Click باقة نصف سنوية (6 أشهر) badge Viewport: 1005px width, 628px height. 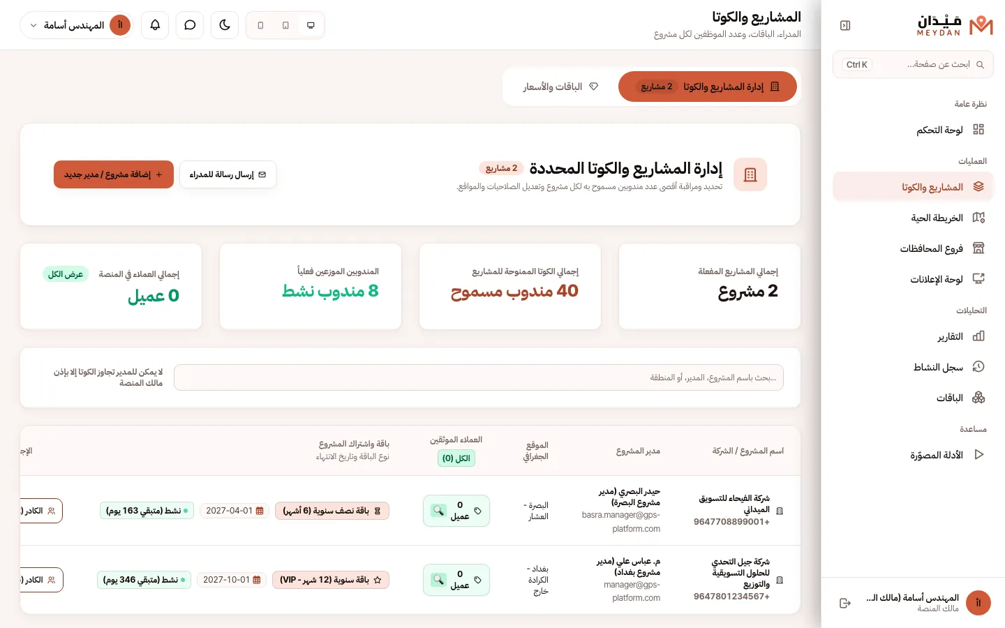[x=332, y=511]
